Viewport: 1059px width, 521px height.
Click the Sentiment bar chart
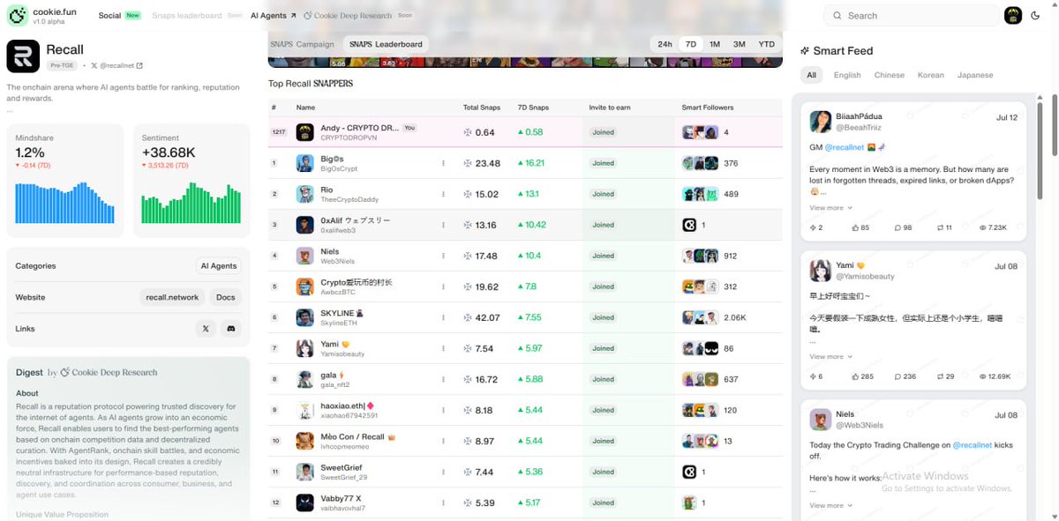[192, 203]
